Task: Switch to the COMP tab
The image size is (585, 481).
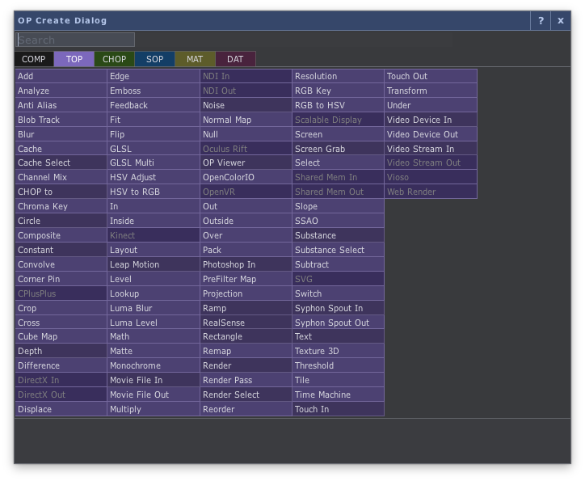Action: 34,59
